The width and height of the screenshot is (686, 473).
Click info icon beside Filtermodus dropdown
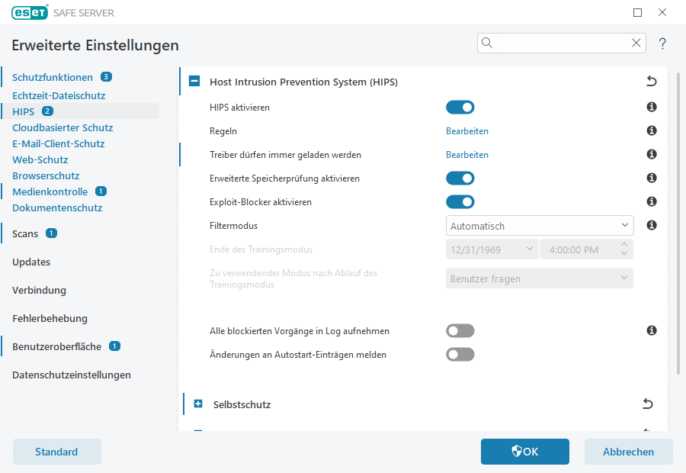[x=652, y=226]
